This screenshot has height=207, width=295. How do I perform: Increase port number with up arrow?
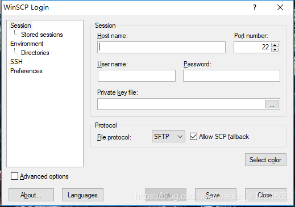coord(275,45)
